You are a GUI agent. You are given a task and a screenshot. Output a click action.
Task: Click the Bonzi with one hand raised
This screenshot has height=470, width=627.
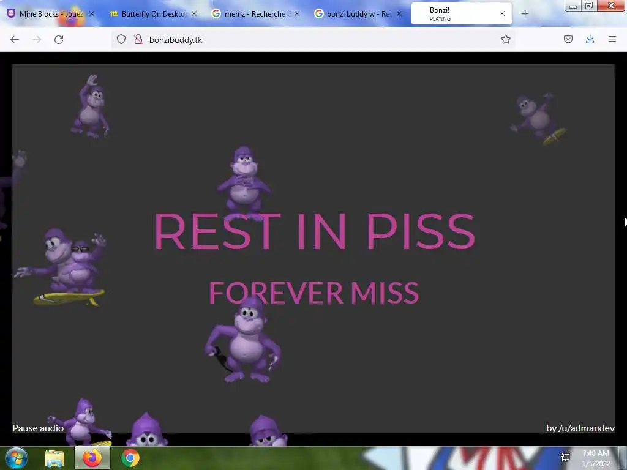point(91,106)
